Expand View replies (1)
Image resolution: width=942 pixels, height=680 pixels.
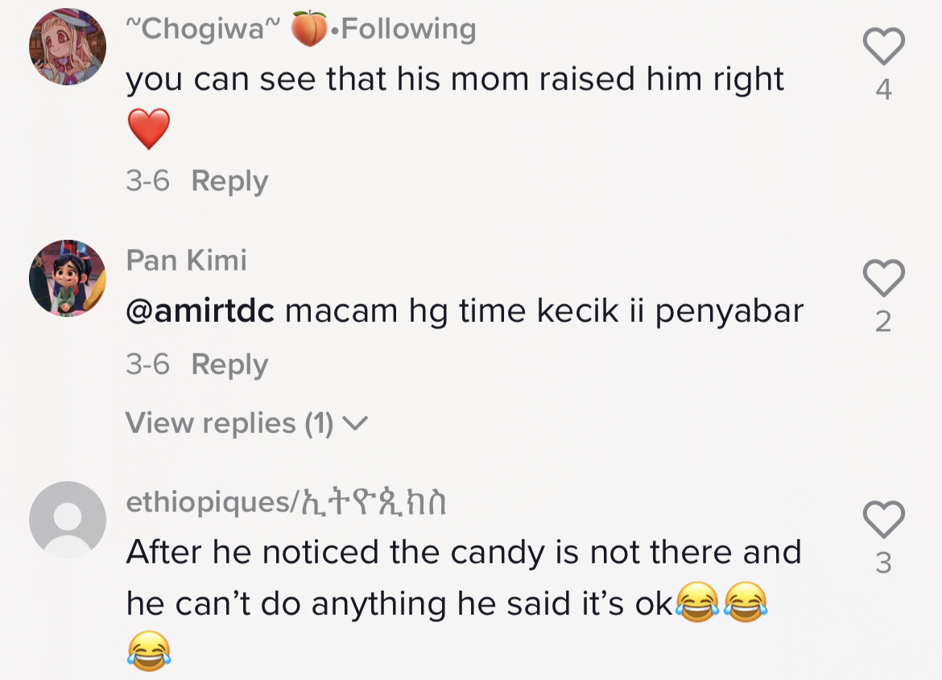pos(230,423)
